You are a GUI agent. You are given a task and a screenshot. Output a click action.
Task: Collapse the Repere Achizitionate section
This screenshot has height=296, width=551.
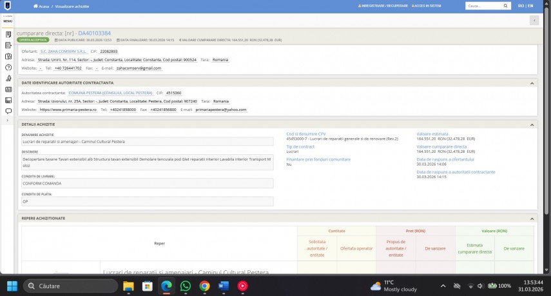pos(532,219)
